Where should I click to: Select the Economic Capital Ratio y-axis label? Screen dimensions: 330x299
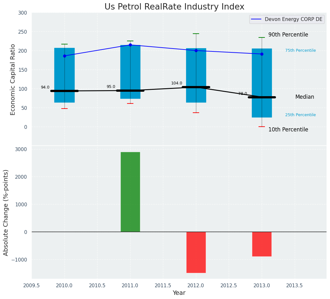[x=13, y=79]
